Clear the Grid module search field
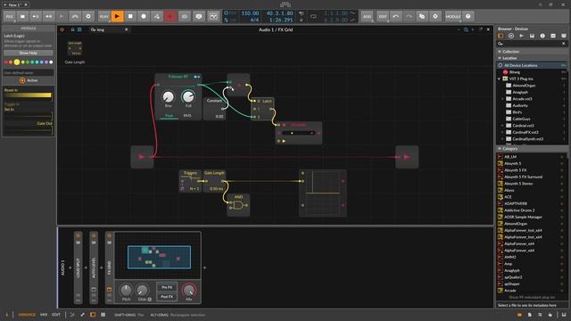Viewport: 571px width, 321px height. pos(127,29)
